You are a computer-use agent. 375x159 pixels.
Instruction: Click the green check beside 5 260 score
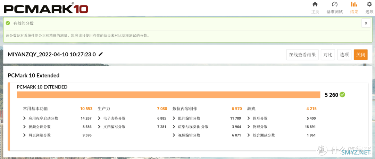click(342, 95)
